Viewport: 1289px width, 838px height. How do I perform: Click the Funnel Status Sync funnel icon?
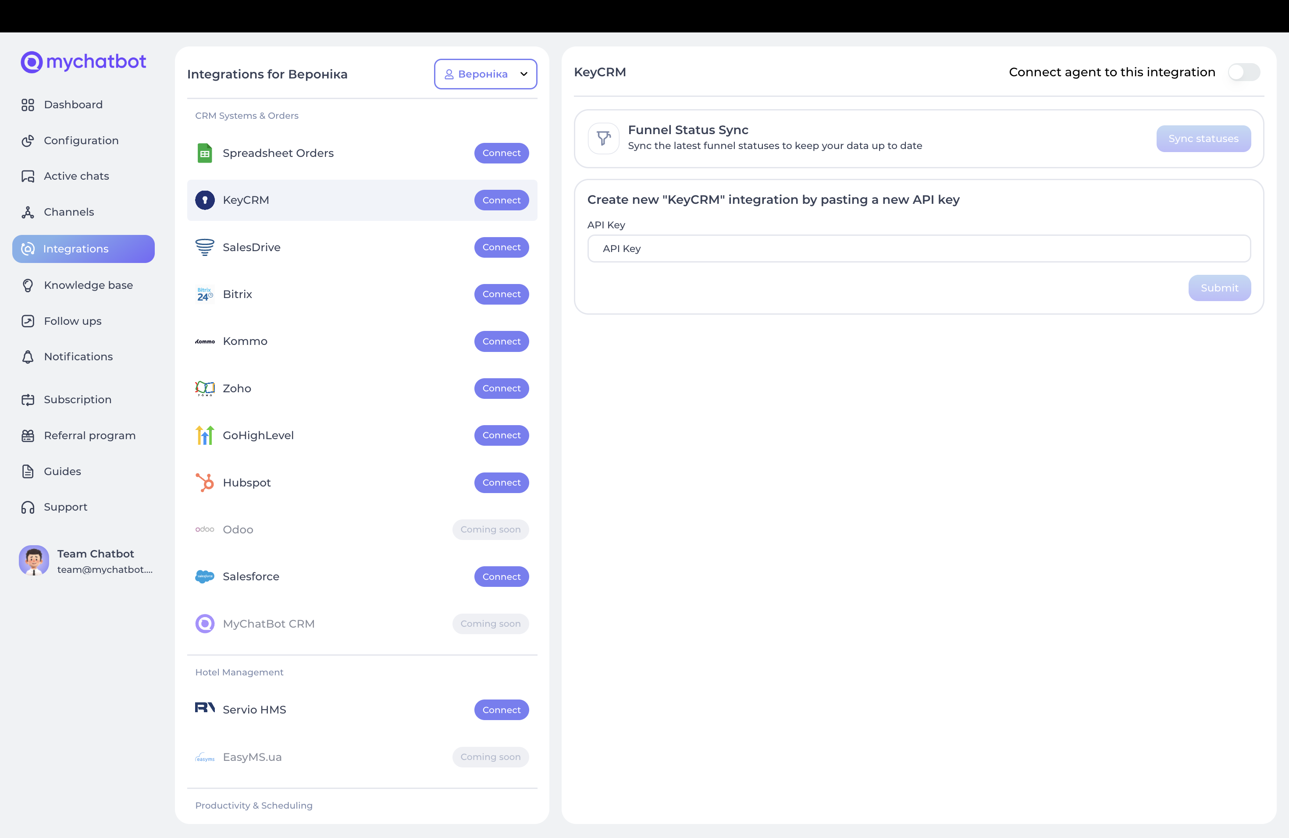pyautogui.click(x=603, y=138)
